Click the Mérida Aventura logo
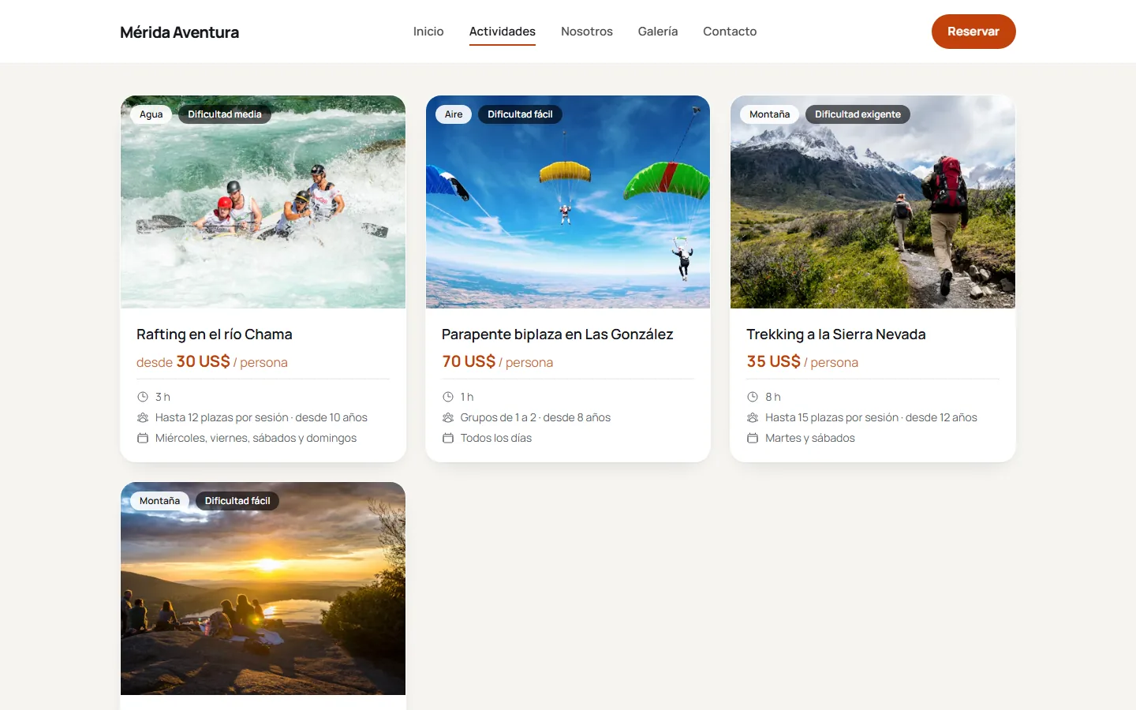The height and width of the screenshot is (710, 1136). pos(179,32)
